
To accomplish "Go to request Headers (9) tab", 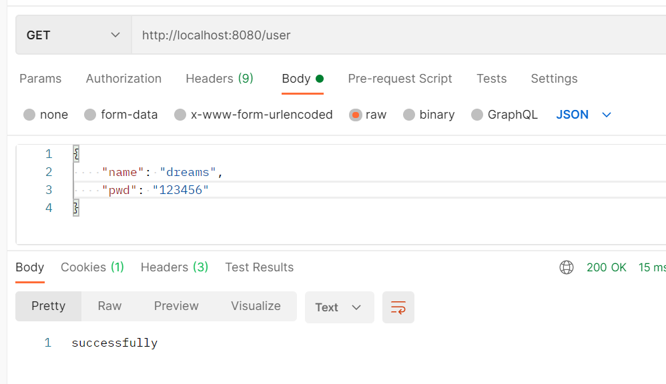I will (220, 79).
